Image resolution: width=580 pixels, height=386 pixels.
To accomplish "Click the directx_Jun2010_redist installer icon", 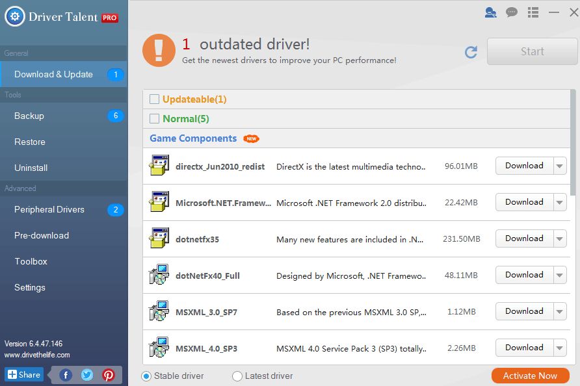I will pyautogui.click(x=159, y=165).
